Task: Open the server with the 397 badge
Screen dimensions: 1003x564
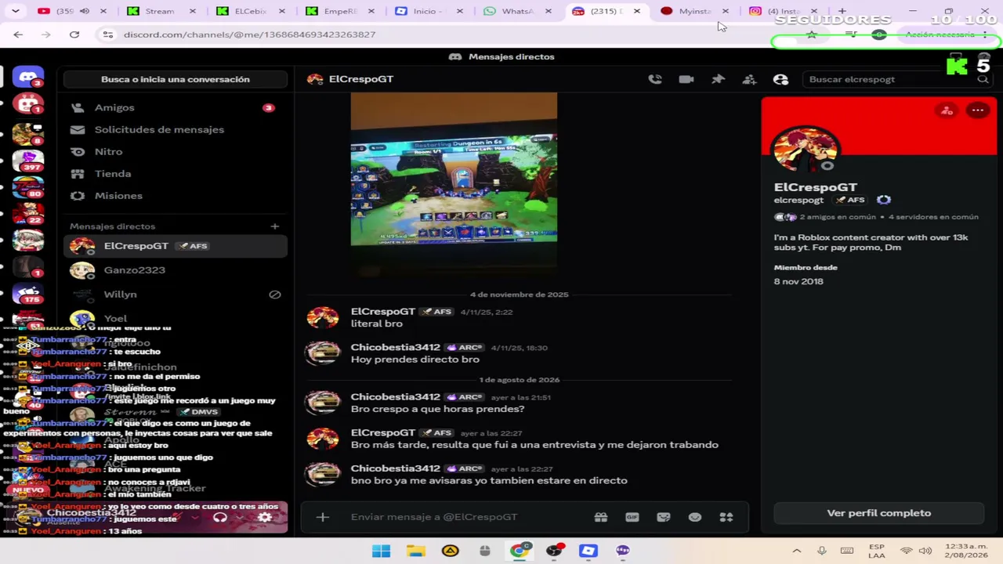Action: pos(28,161)
